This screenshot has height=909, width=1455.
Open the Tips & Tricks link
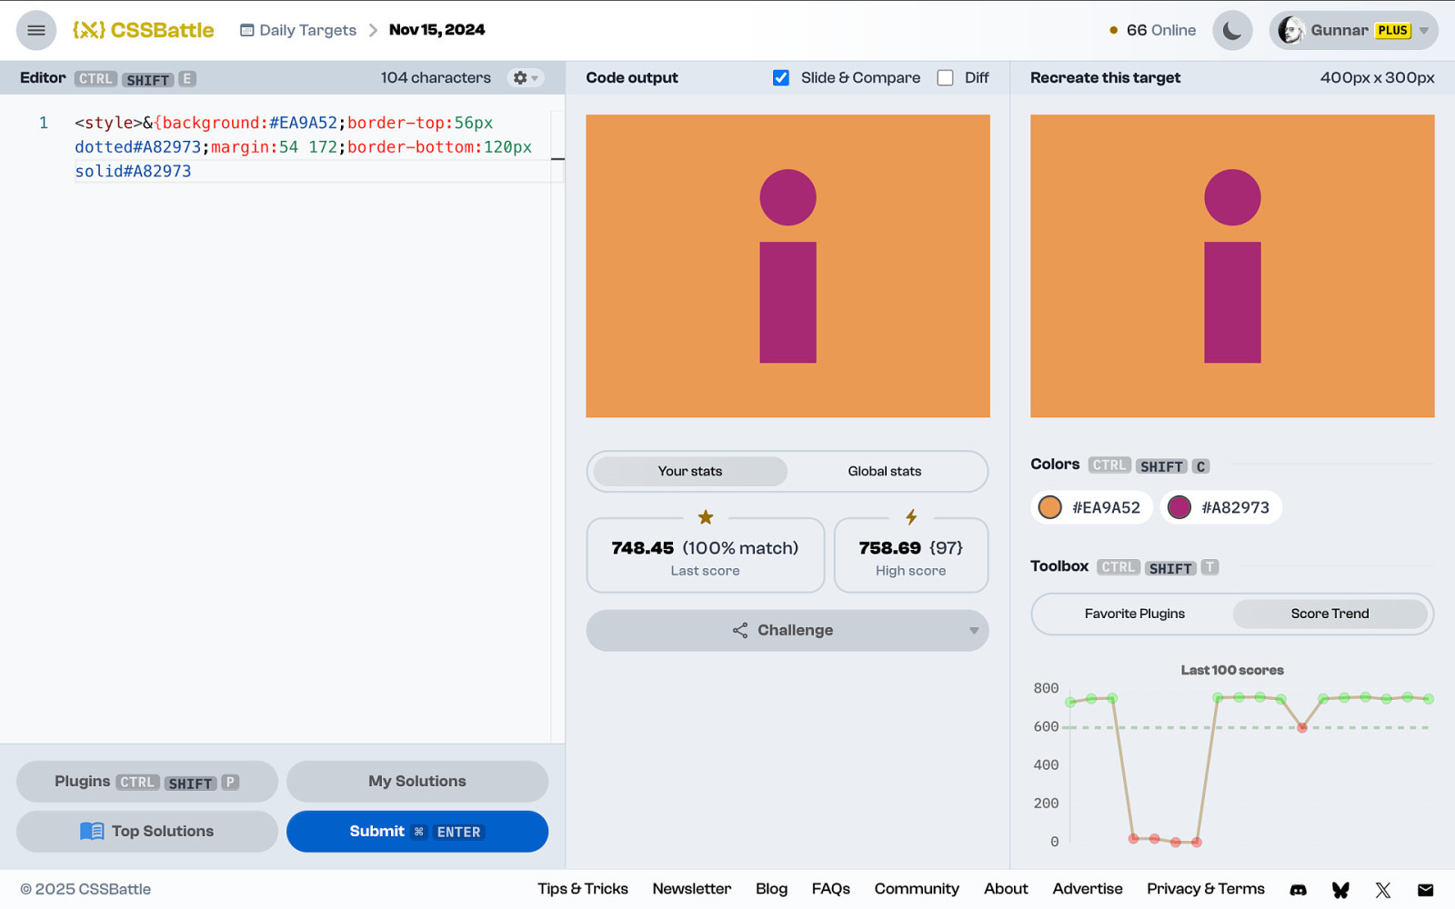click(582, 889)
